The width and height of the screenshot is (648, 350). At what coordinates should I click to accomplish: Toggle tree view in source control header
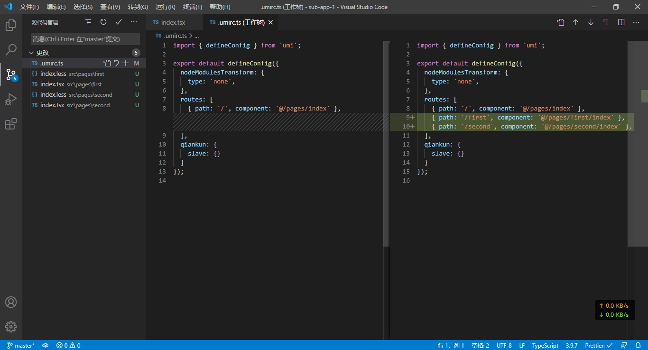pos(88,22)
